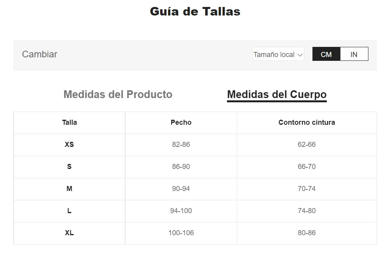Click the chevron arrow beside Tamaño local

coord(300,55)
